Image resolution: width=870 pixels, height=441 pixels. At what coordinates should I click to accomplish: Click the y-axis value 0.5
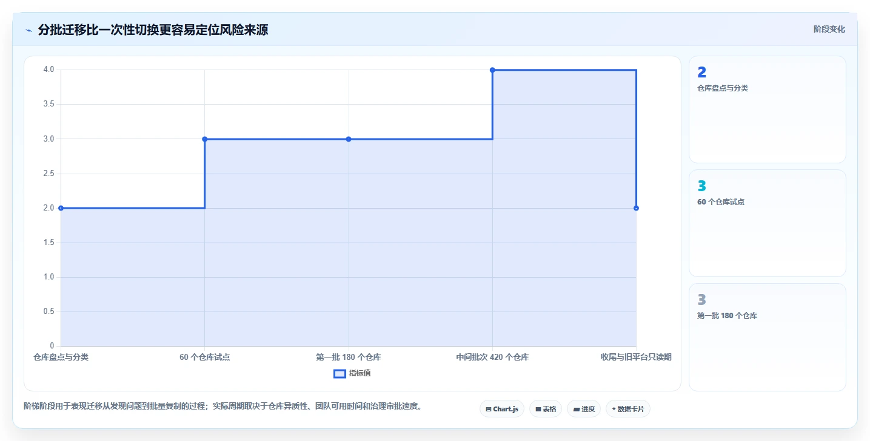click(x=49, y=312)
